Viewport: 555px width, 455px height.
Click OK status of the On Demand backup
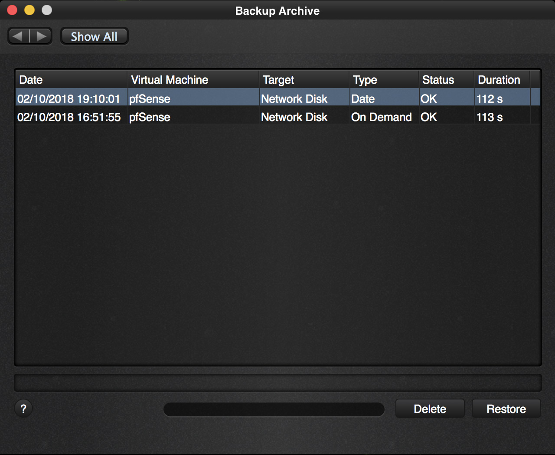pos(429,117)
